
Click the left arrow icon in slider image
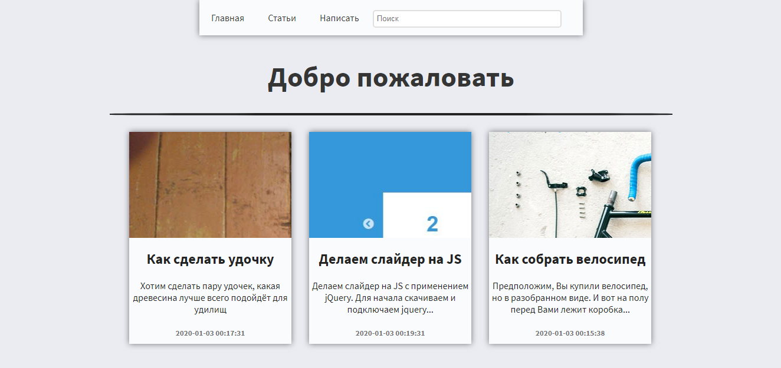tap(369, 224)
